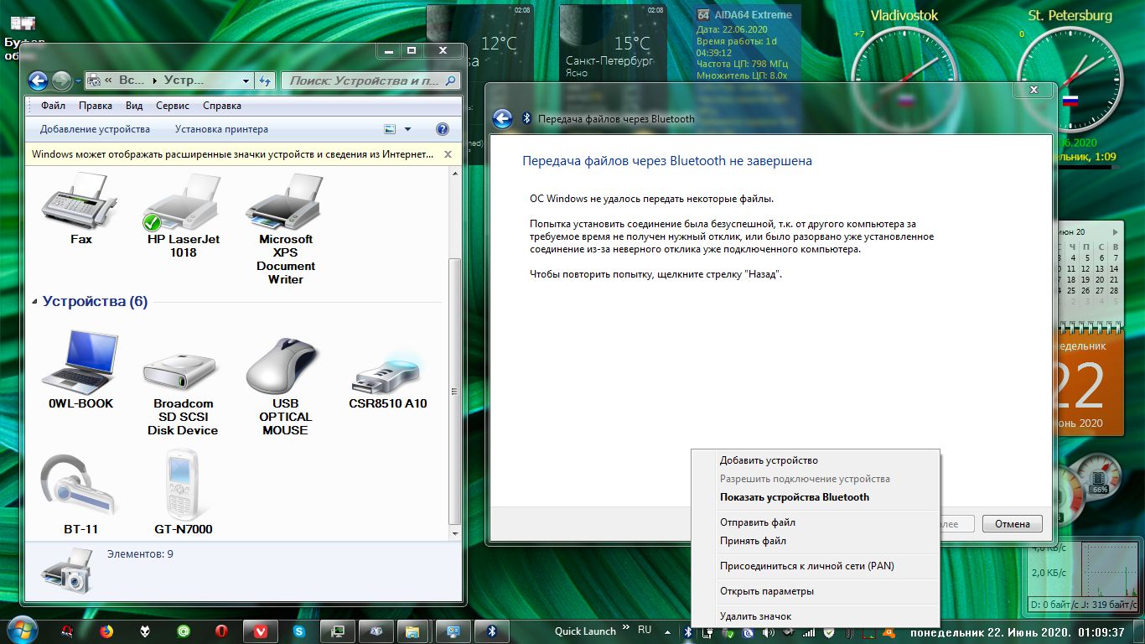Viewport: 1145px width, 644px height.
Task: Click the Bluetooth icon in system tray
Action: 687,631
